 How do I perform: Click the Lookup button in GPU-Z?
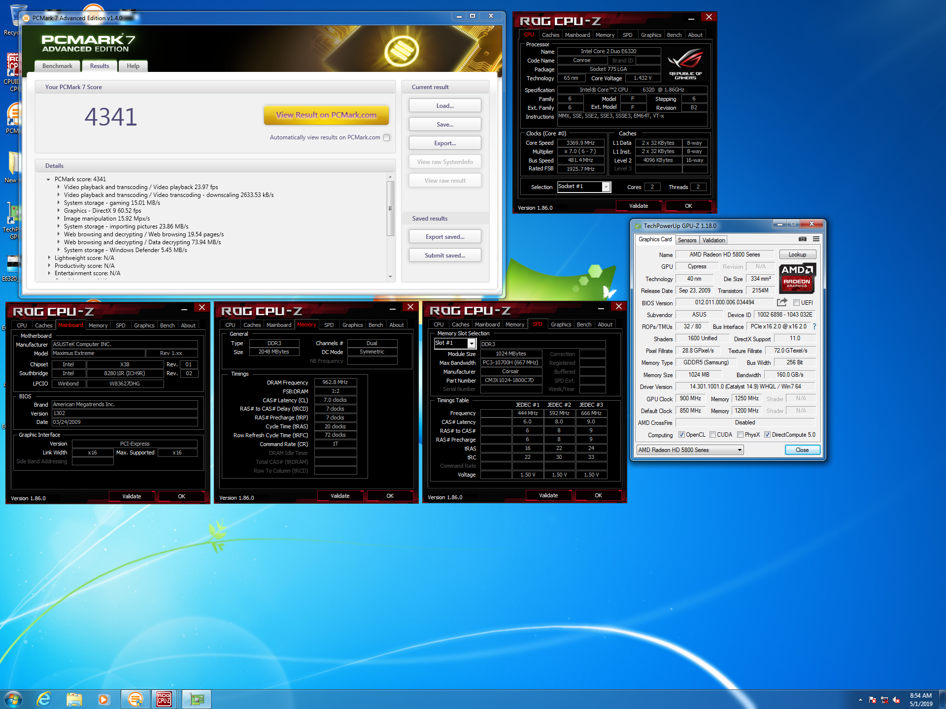[797, 255]
